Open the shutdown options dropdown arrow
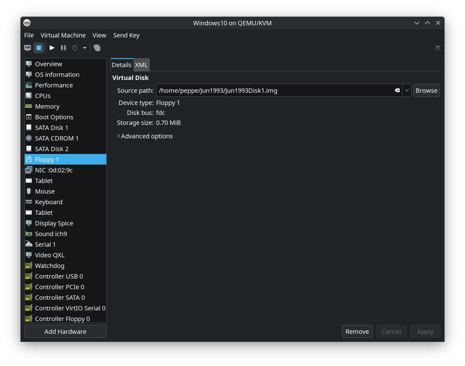The width and height of the screenshot is (465, 366). click(84, 48)
